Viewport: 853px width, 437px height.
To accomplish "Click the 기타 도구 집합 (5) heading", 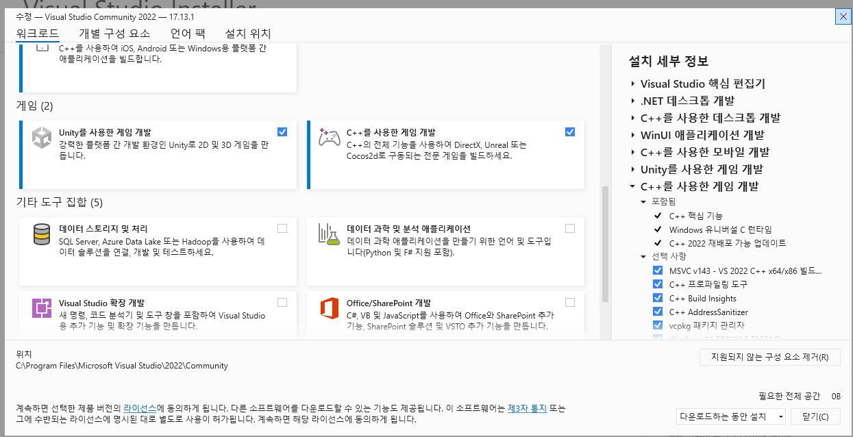I will coord(60,202).
